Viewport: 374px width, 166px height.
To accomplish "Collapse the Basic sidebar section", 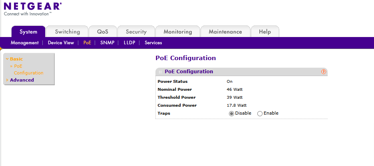I will pyautogui.click(x=16, y=59).
